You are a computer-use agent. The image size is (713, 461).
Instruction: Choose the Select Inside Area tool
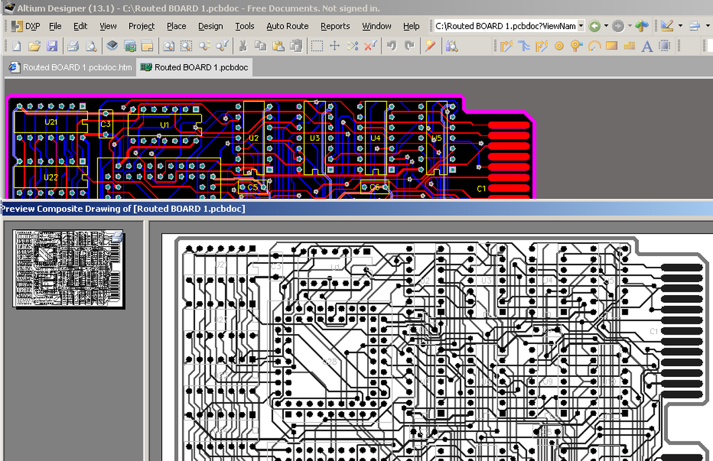coord(317,46)
